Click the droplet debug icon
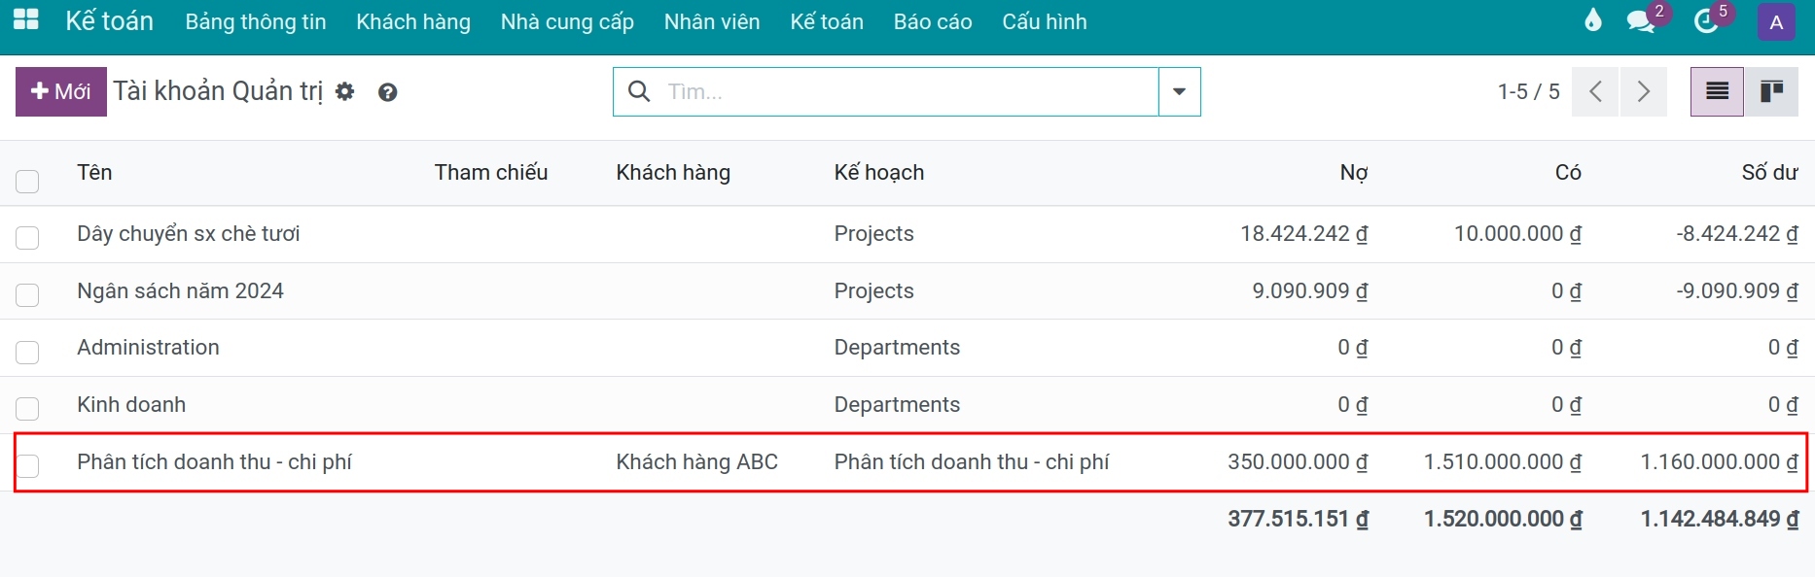 1592,20
